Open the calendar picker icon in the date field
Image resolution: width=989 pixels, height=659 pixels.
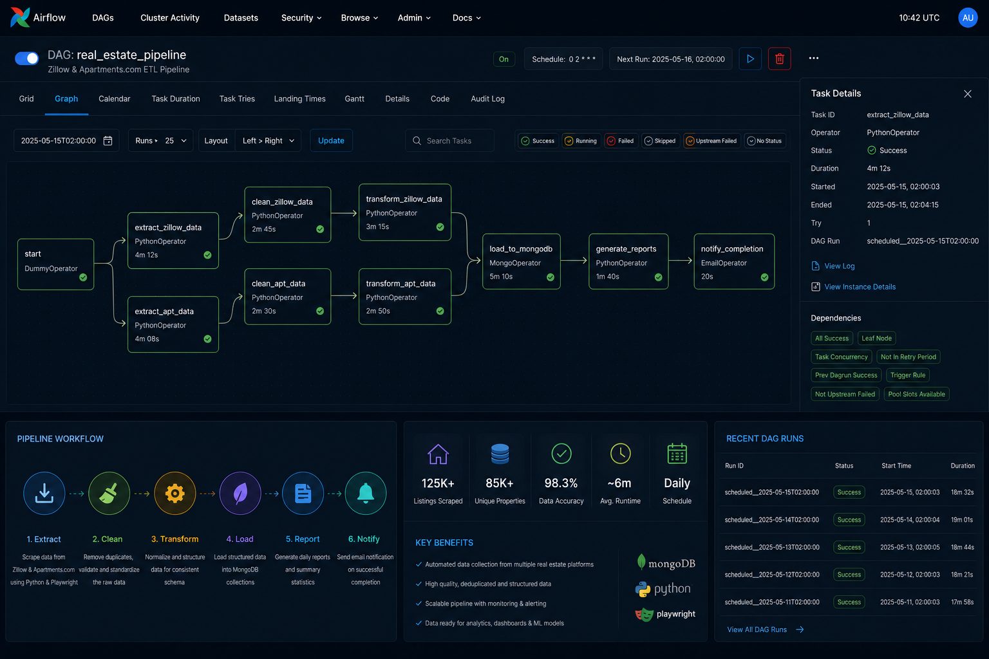coord(108,140)
